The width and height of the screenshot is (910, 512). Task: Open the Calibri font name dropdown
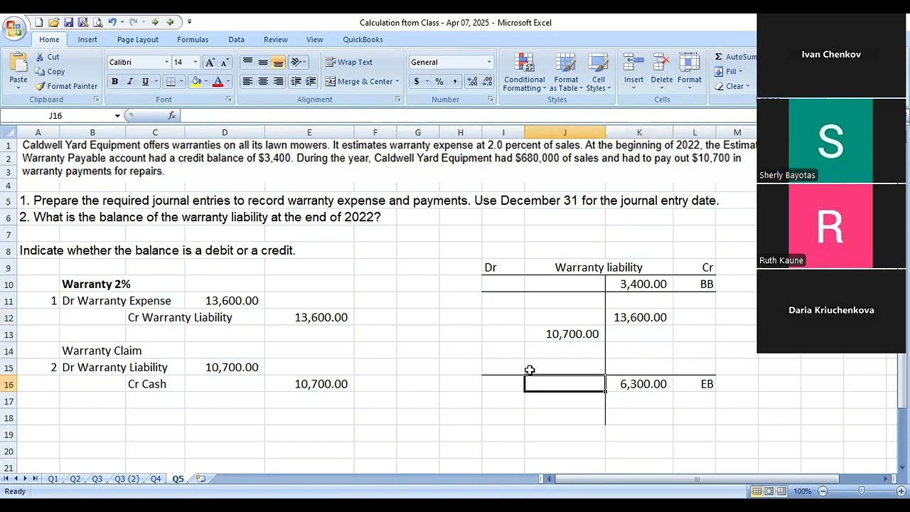tap(167, 63)
